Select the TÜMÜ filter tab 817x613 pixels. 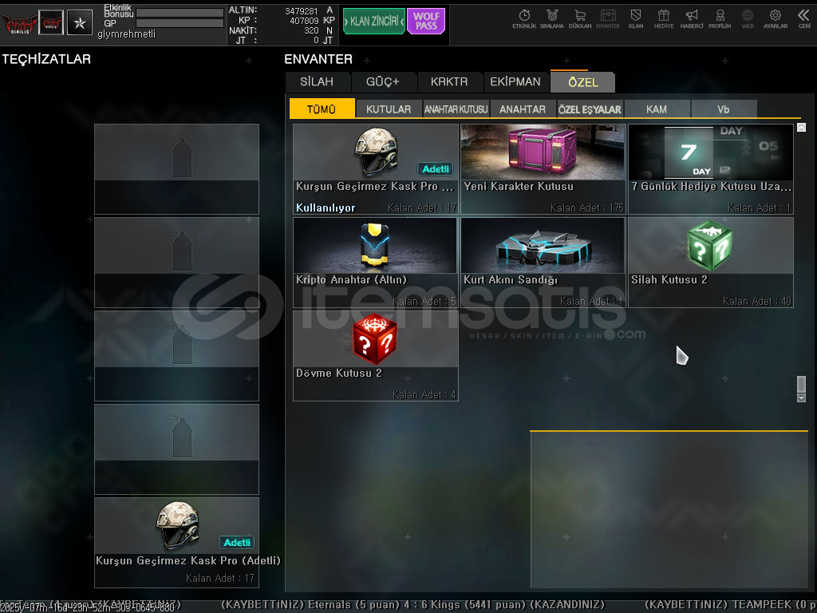click(322, 109)
